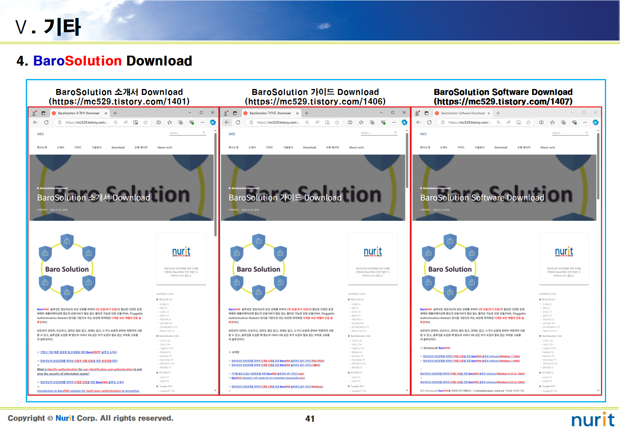The height and width of the screenshot is (429, 620).
Task: Refresh page in 소개서 Download browser window
Action: coord(46,122)
